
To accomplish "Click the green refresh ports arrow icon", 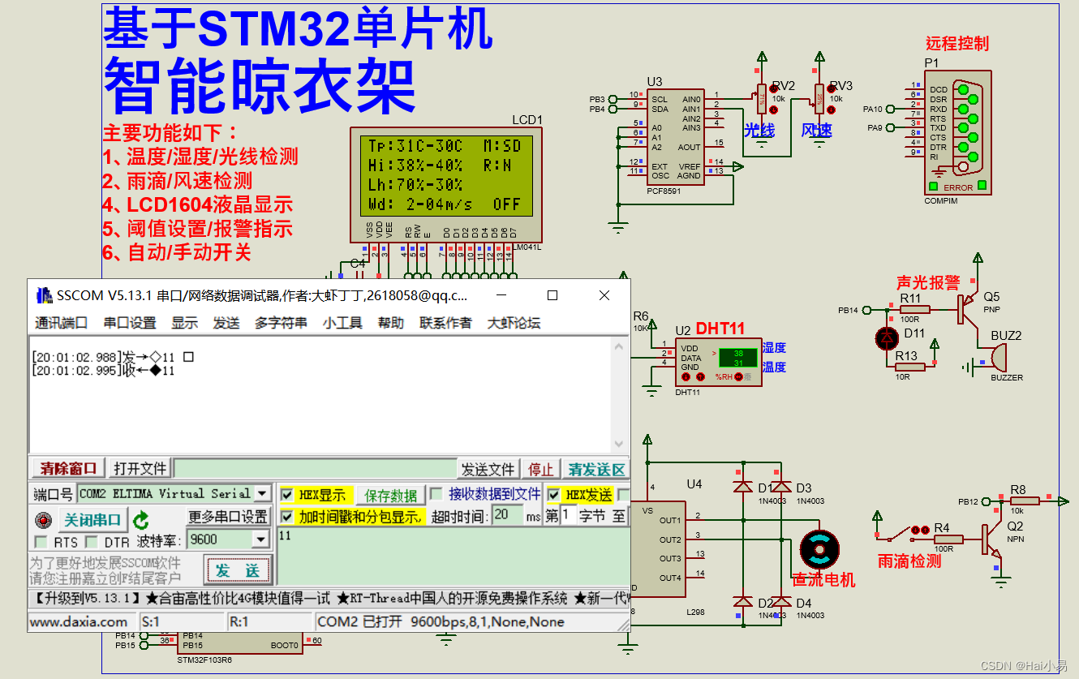I will (141, 520).
